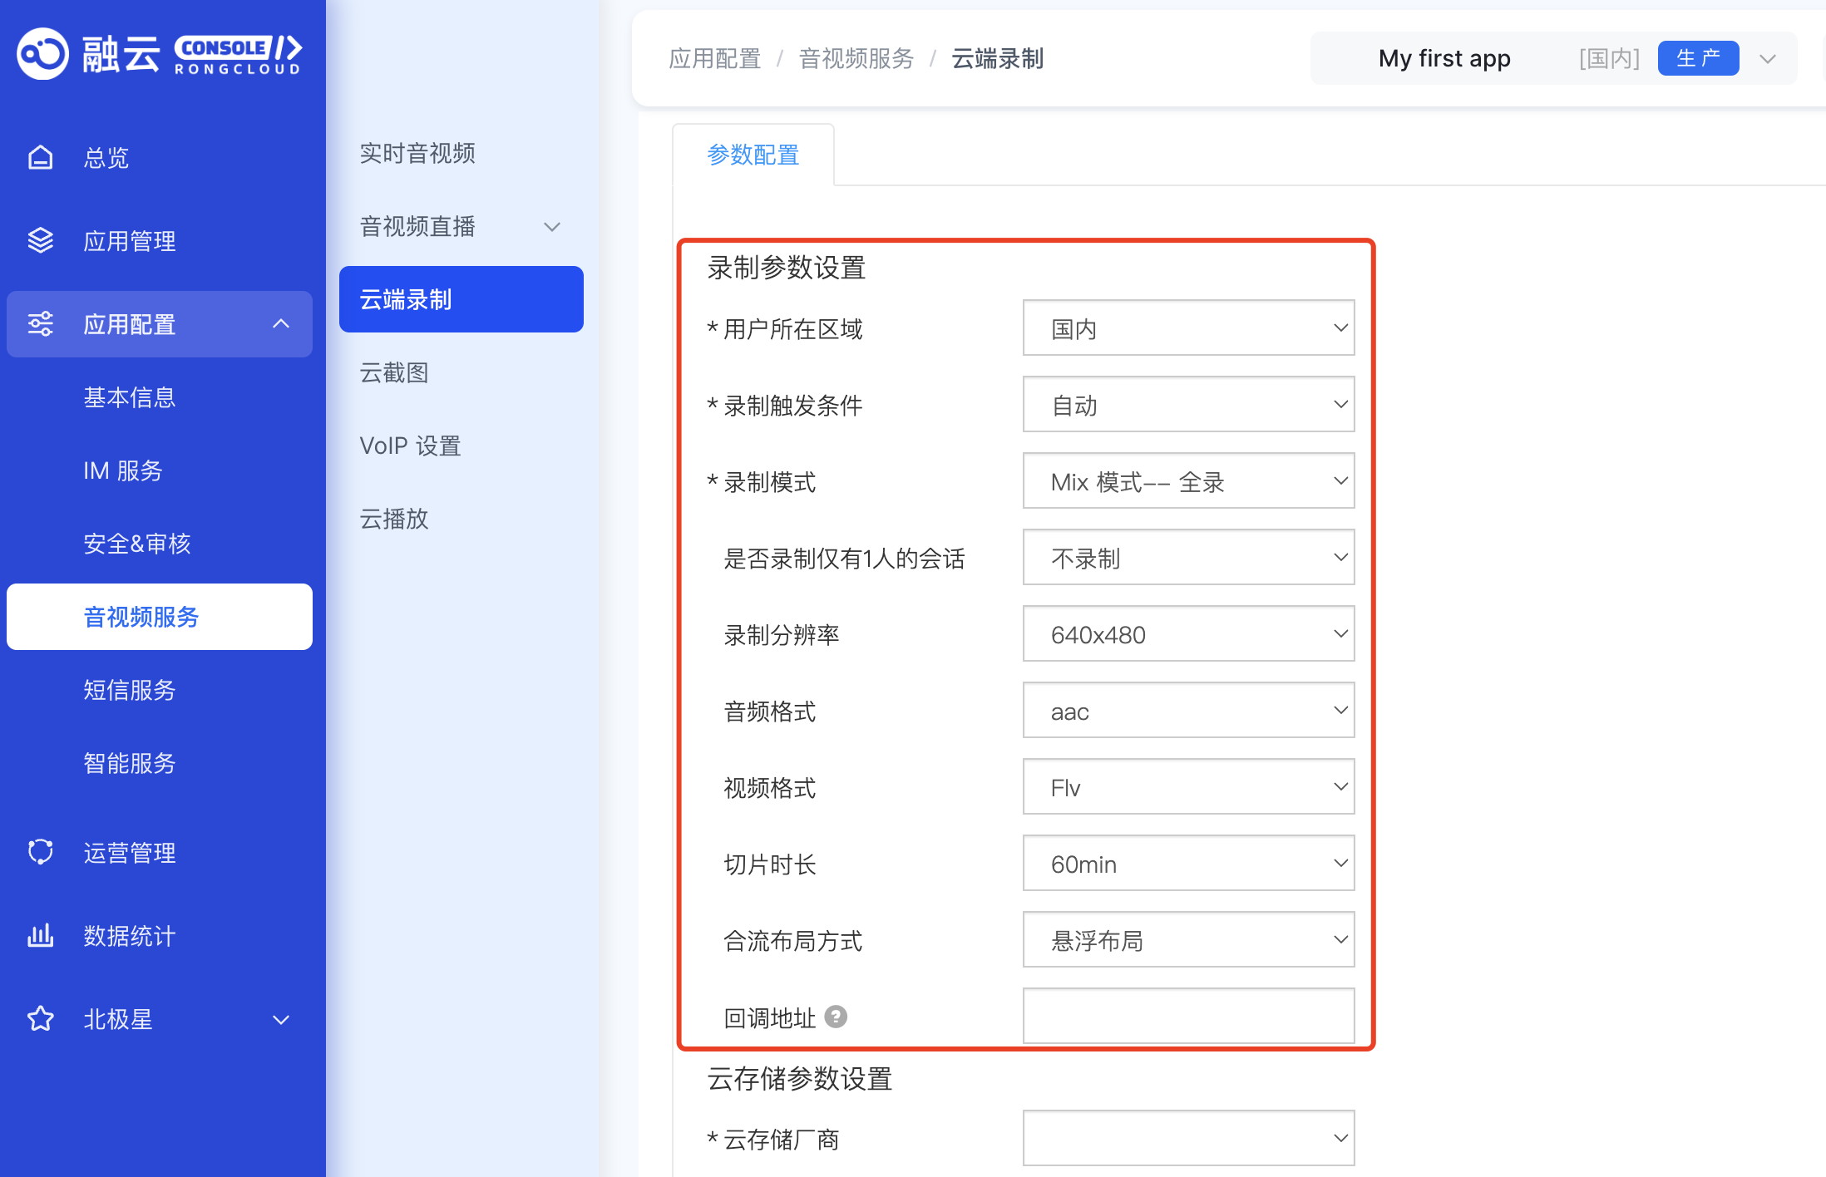Screen dimensions: 1826x1177
Task: Collapse the 应用配置 menu section
Action: [x=281, y=323]
